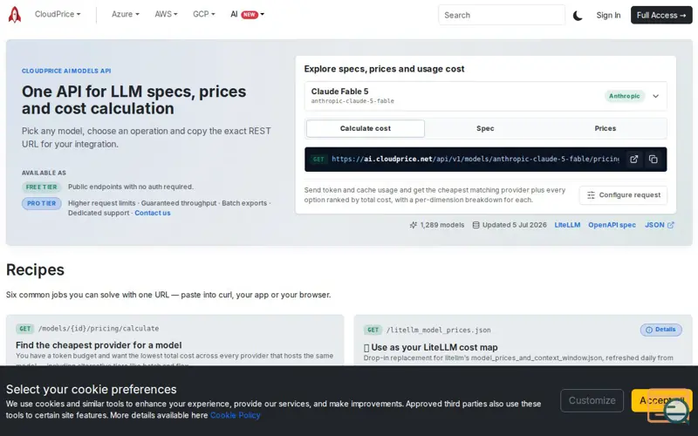Image resolution: width=698 pixels, height=436 pixels.
Task: Click the Anthropic provider badge
Action: click(624, 96)
